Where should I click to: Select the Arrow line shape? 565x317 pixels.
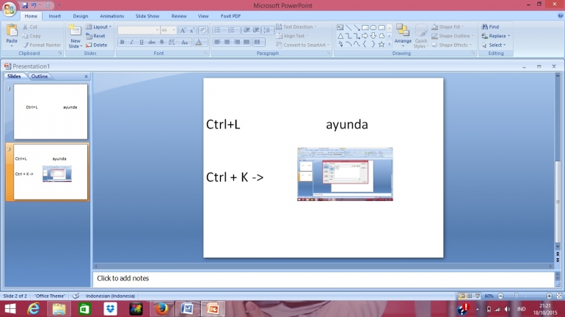[357, 27]
